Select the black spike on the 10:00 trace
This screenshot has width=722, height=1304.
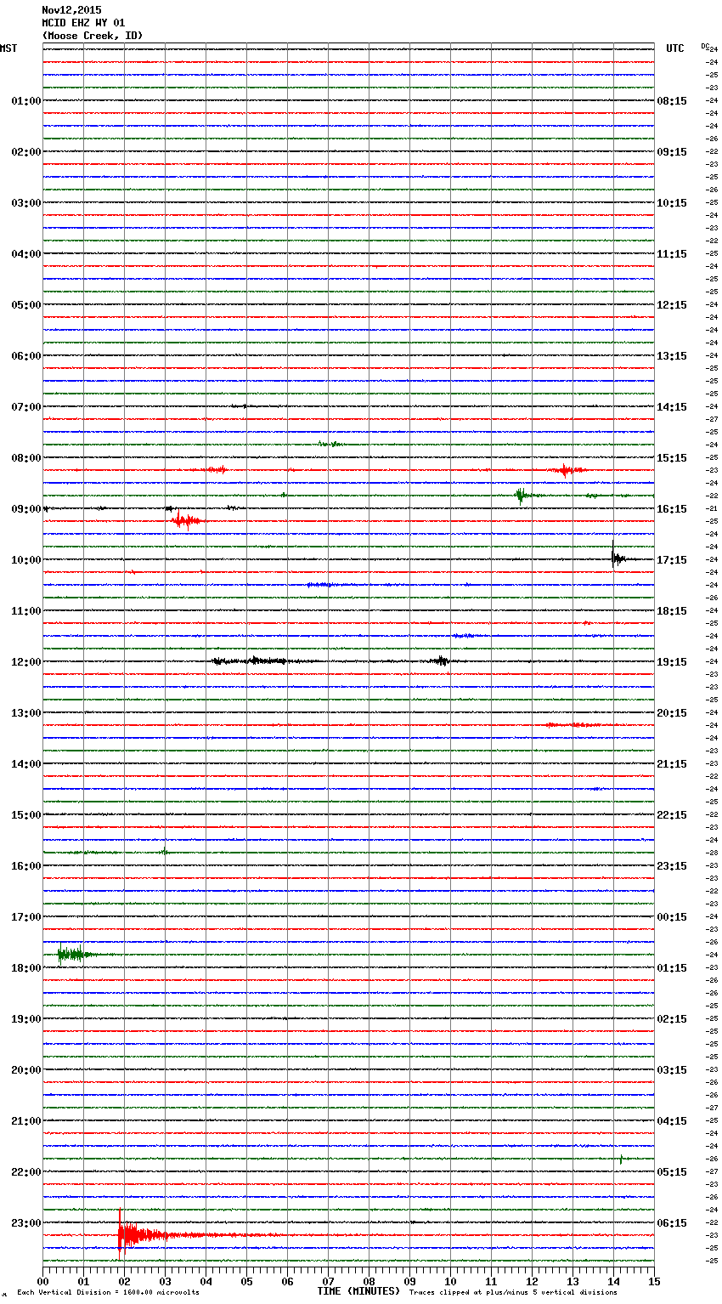point(614,558)
